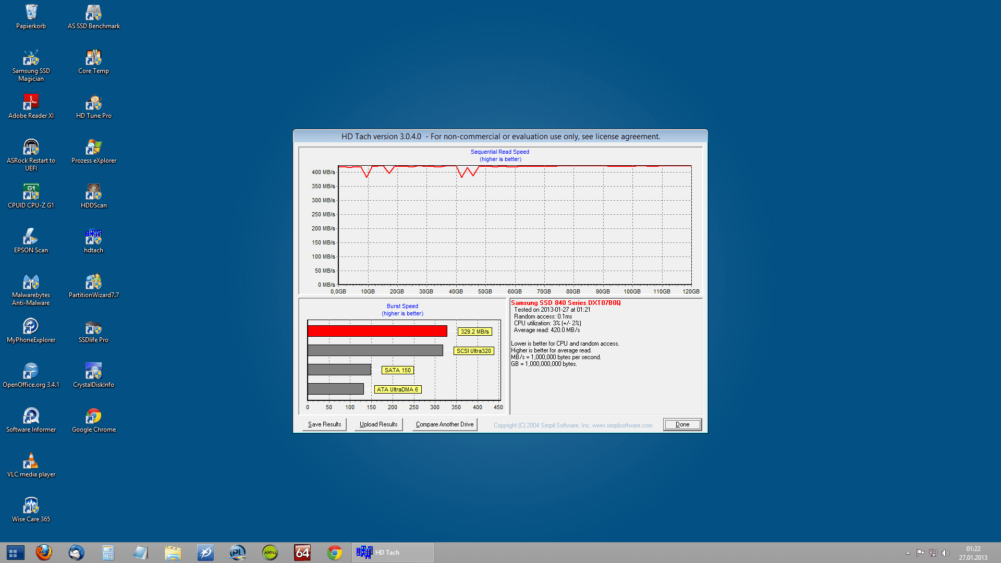The height and width of the screenshot is (563, 1001).
Task: Open MyPhoneExplorer desktop shortcut
Action: [x=31, y=331]
